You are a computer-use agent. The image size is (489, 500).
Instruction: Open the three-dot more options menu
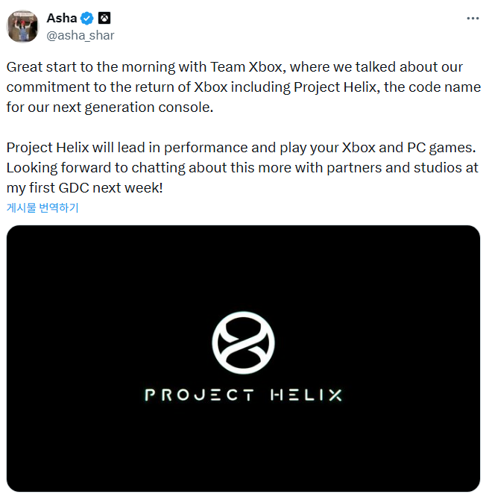[x=473, y=18]
